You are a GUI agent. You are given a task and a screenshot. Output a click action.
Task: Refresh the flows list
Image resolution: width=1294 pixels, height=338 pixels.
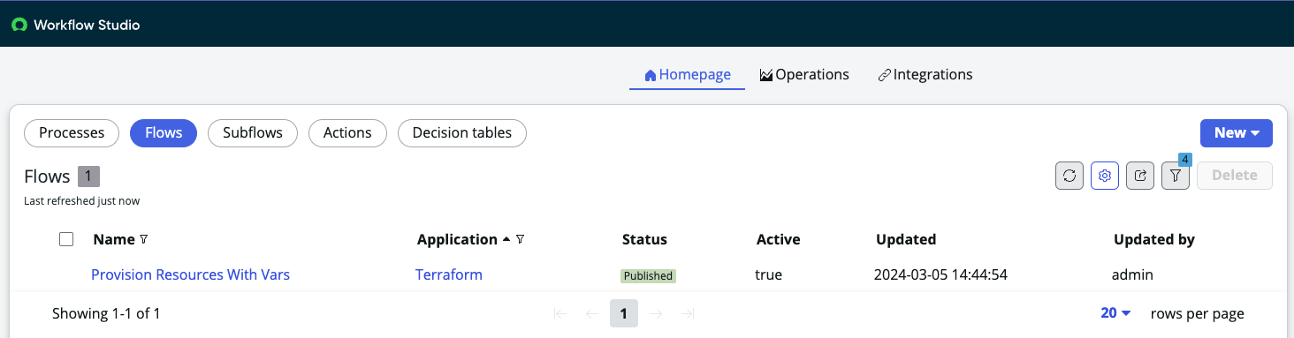click(x=1069, y=176)
